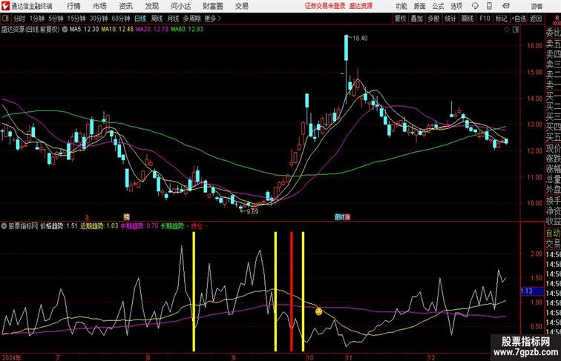Open the 公式 menu

point(438,6)
